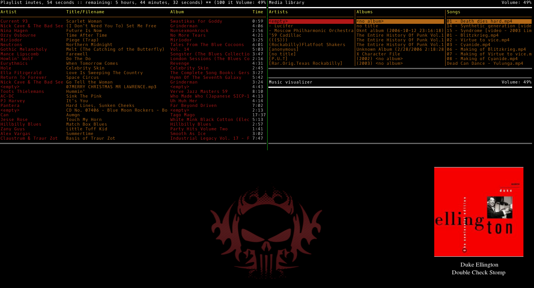Click artist 'Toots Thielemans' in the playlist
This screenshot has height=288, width=534.
(22, 92)
